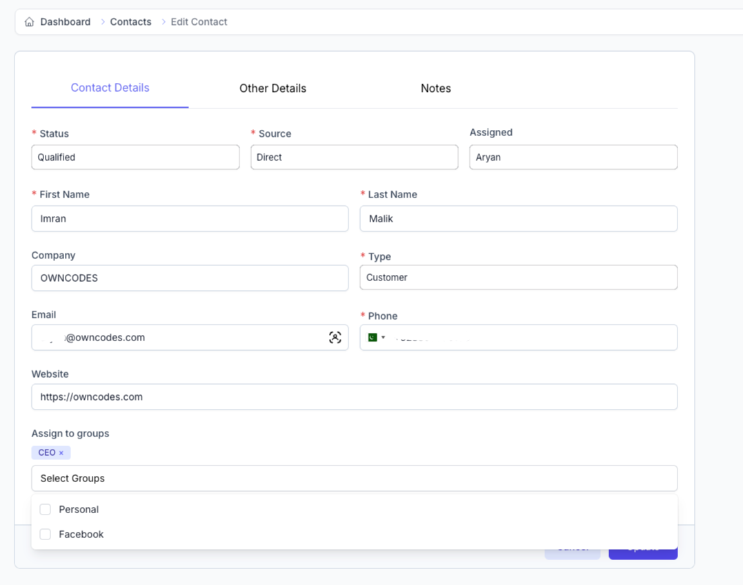Click the Website input showing owncodes.com
Viewport: 743px width, 585px height.
[x=354, y=396]
